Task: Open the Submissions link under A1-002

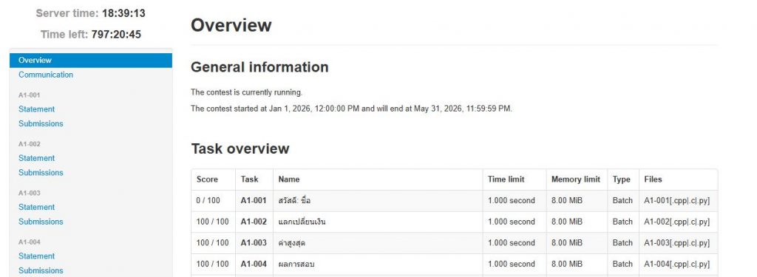Action: pyautogui.click(x=41, y=172)
